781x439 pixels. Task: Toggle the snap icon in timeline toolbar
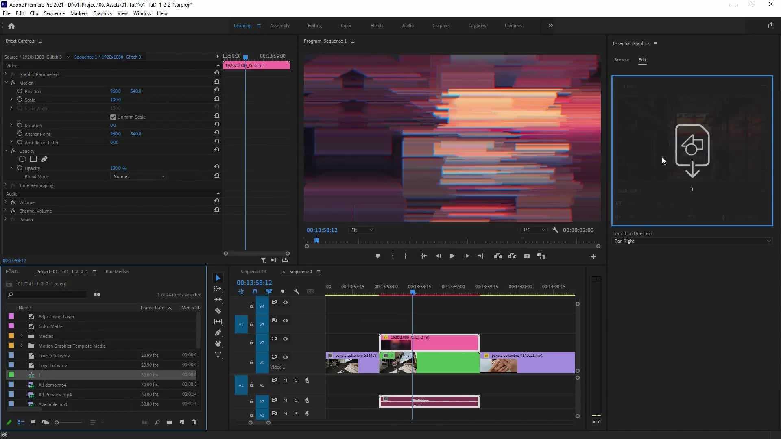click(x=255, y=291)
